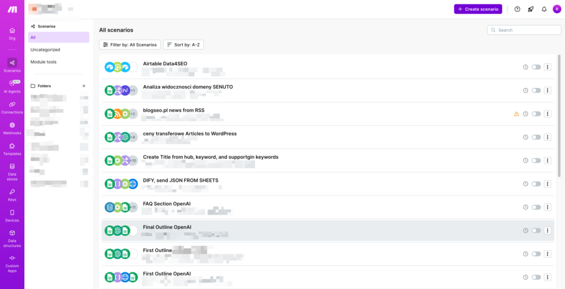This screenshot has height=289, width=565.
Task: Select Module tools in scenarios panel
Action: coord(44,62)
